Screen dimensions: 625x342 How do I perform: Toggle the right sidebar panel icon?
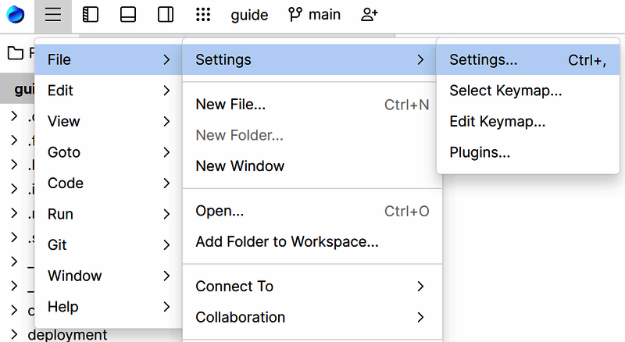166,15
